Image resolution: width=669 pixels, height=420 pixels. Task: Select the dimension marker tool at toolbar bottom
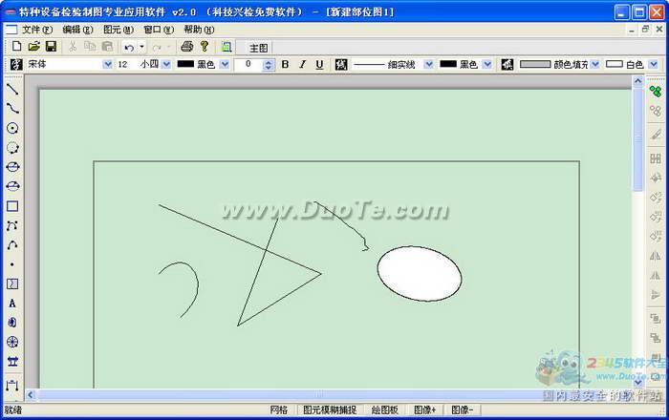12,386
